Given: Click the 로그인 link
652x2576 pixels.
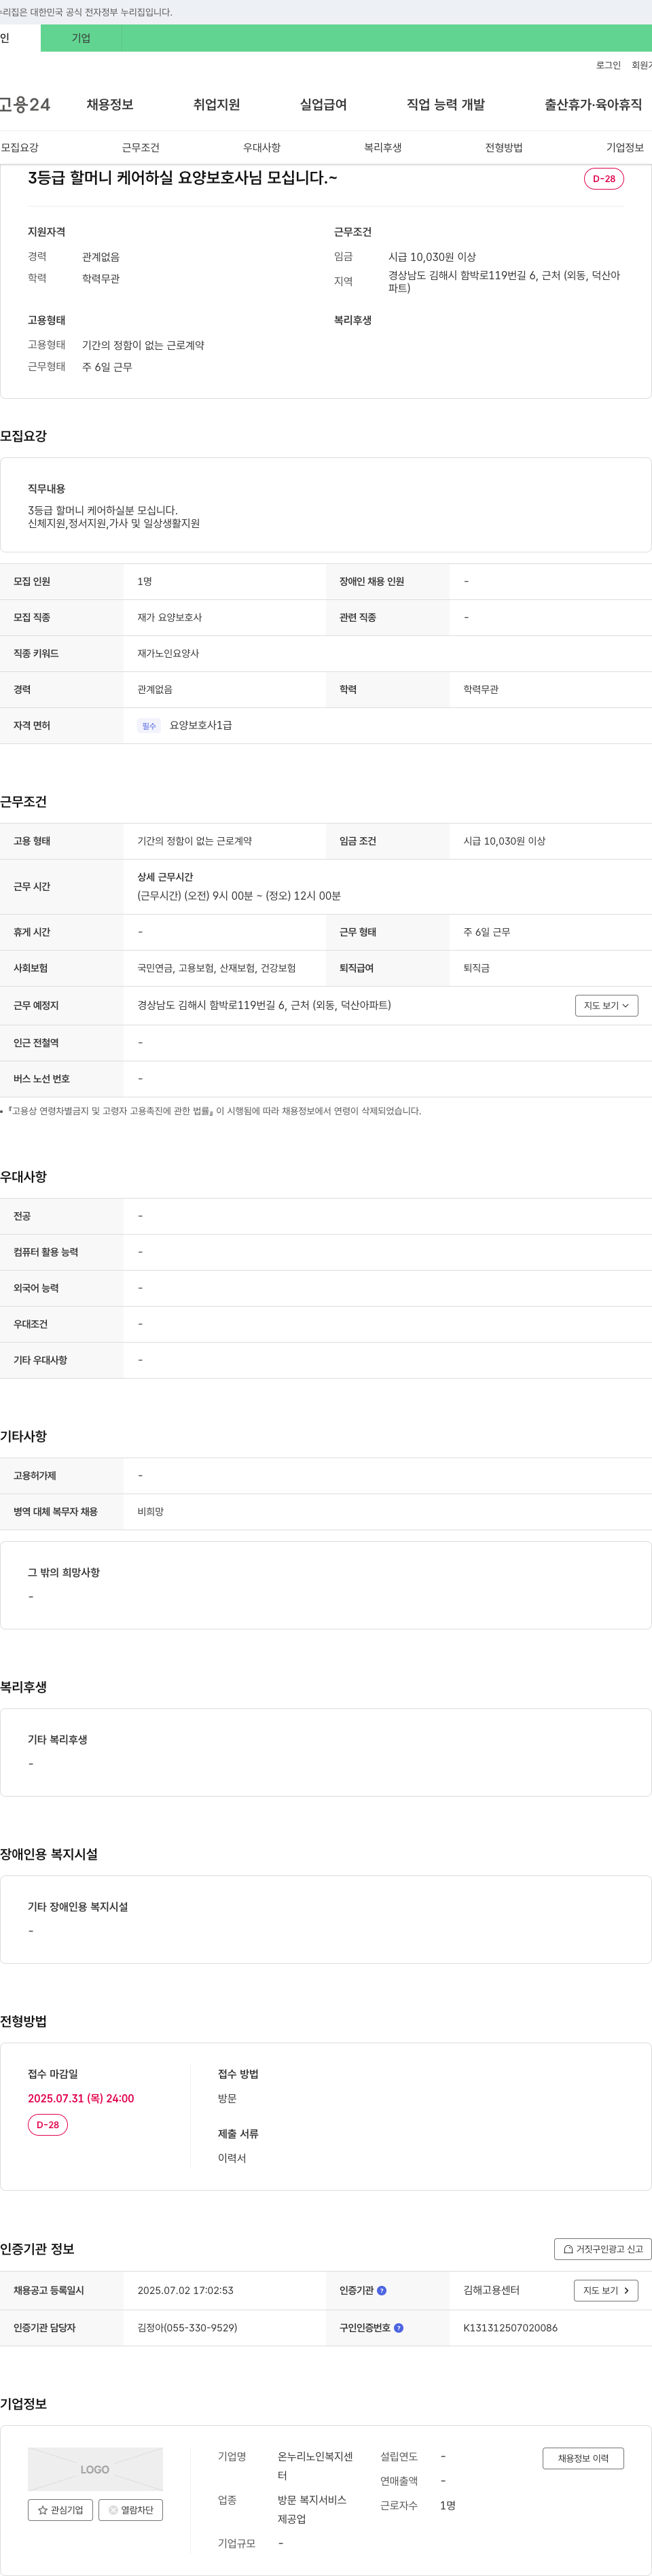Looking at the screenshot, I should point(608,65).
